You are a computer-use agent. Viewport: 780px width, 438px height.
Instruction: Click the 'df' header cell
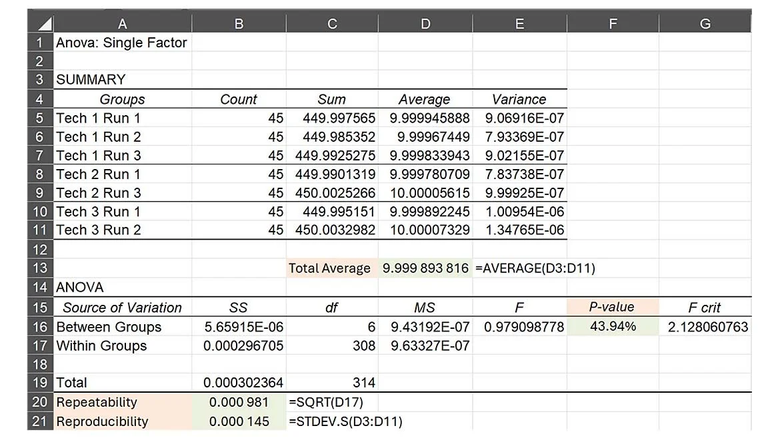(x=332, y=308)
